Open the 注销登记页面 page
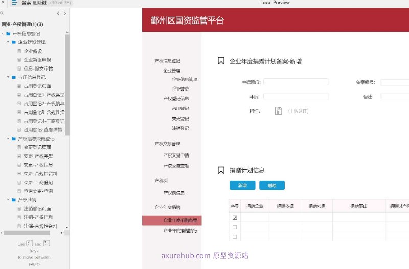The width and height of the screenshot is (409, 269). point(37,209)
